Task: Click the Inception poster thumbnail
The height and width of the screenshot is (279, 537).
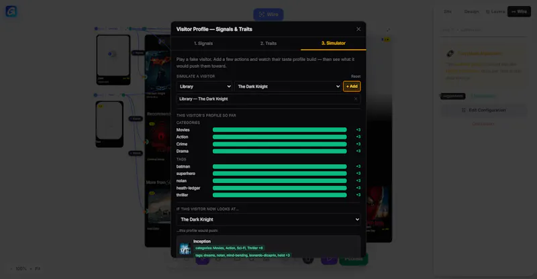Action: (x=185, y=249)
